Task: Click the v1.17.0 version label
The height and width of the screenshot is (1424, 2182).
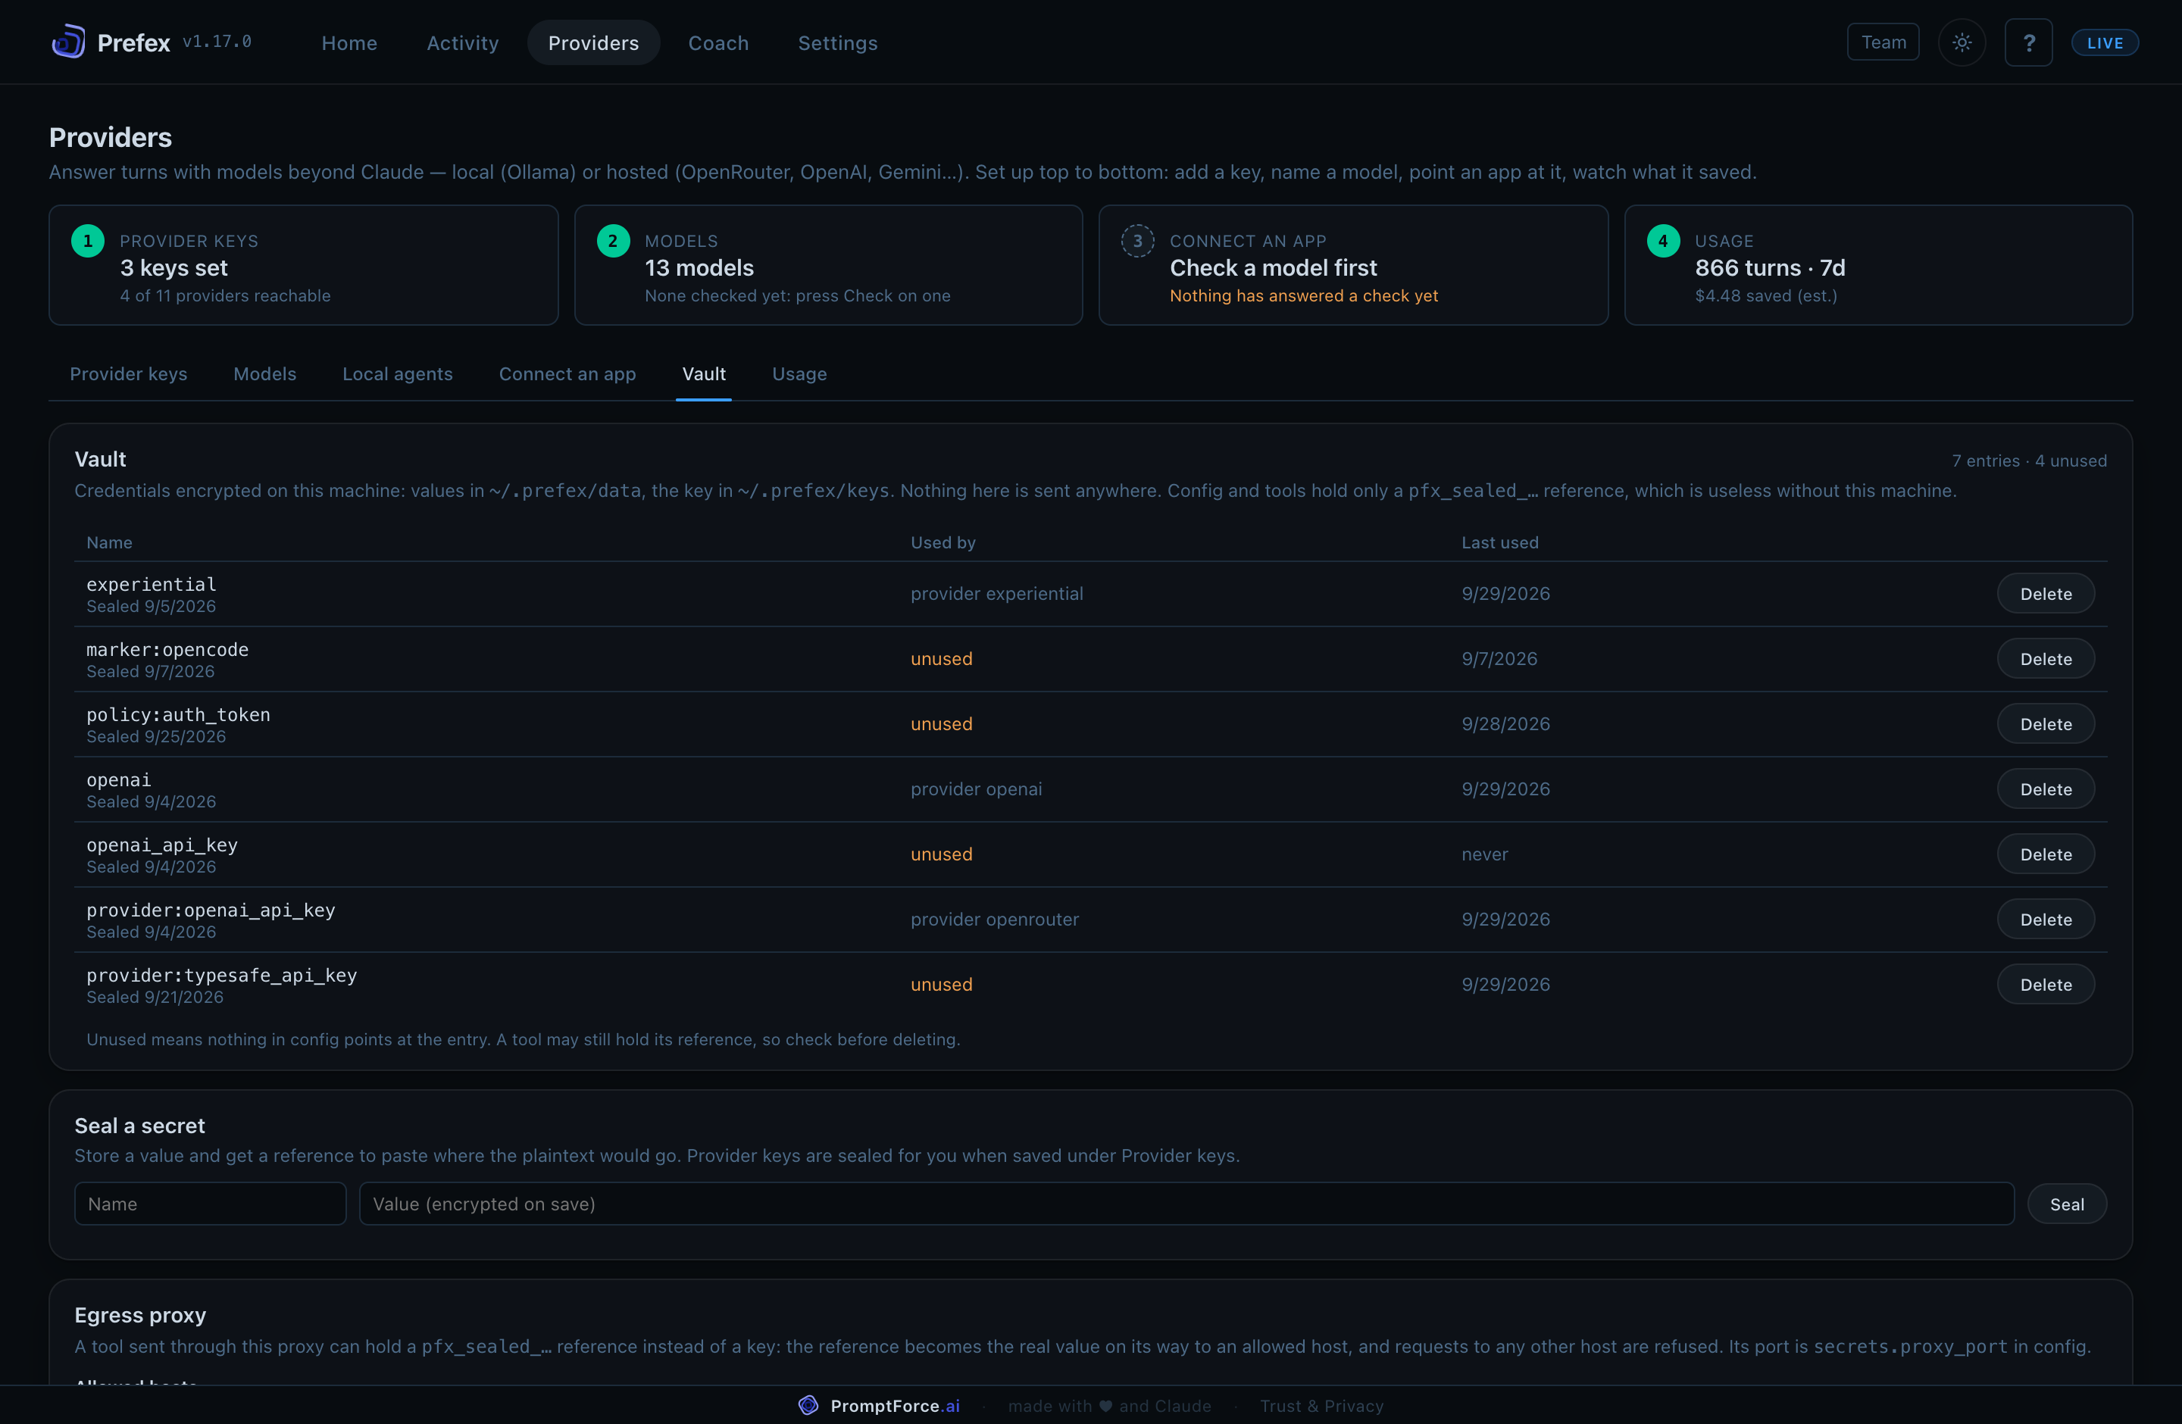Action: [217, 41]
